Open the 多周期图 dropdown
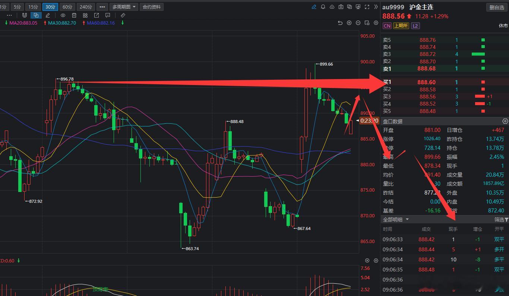 point(124,7)
